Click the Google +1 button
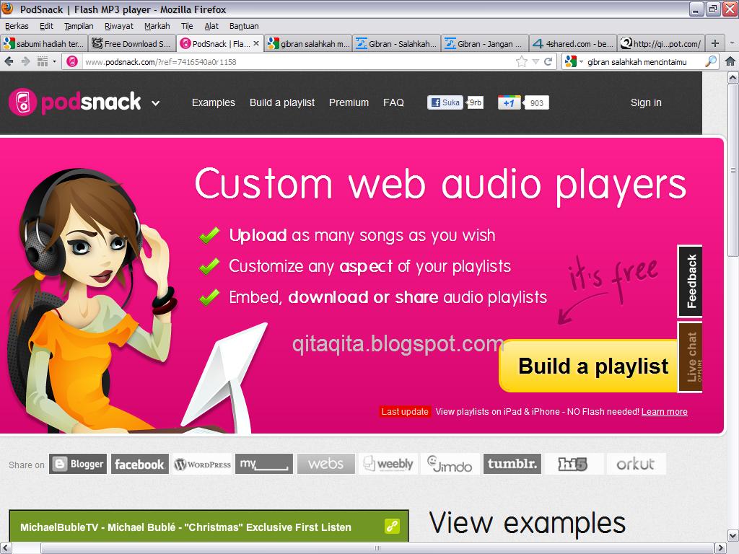 (509, 102)
